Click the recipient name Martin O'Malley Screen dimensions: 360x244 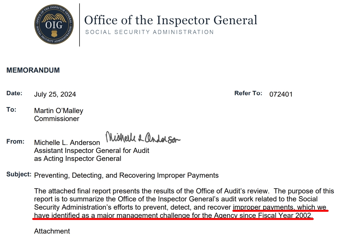59,111
